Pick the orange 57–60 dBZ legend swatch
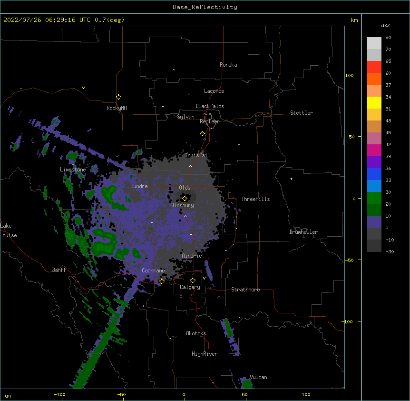 374,79
